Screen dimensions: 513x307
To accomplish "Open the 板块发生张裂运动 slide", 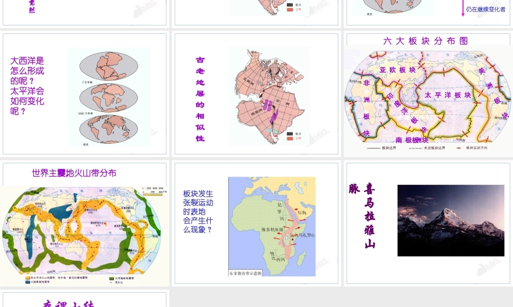I will [x=256, y=224].
